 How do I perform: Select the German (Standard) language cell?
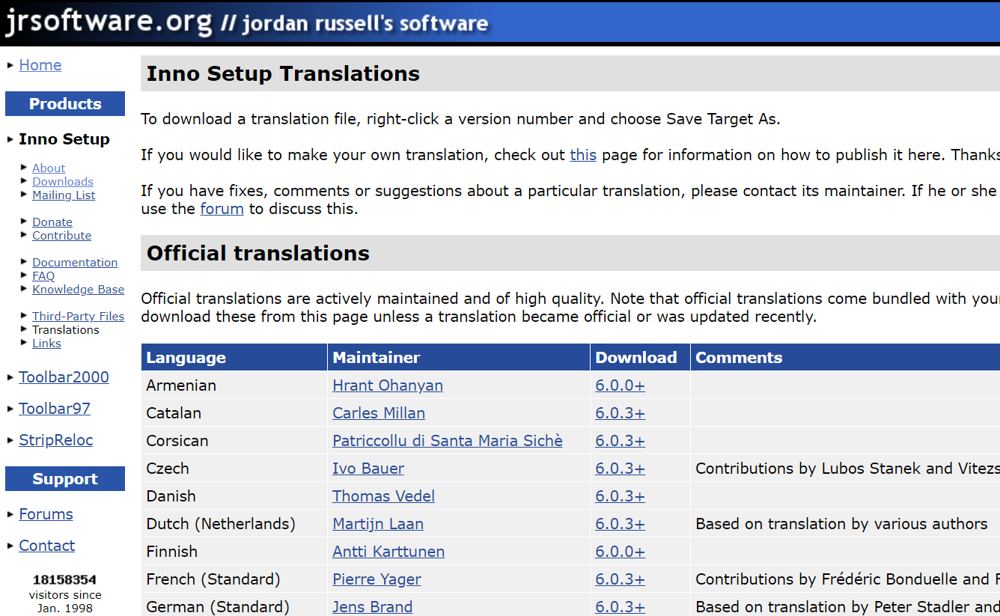tap(234, 606)
